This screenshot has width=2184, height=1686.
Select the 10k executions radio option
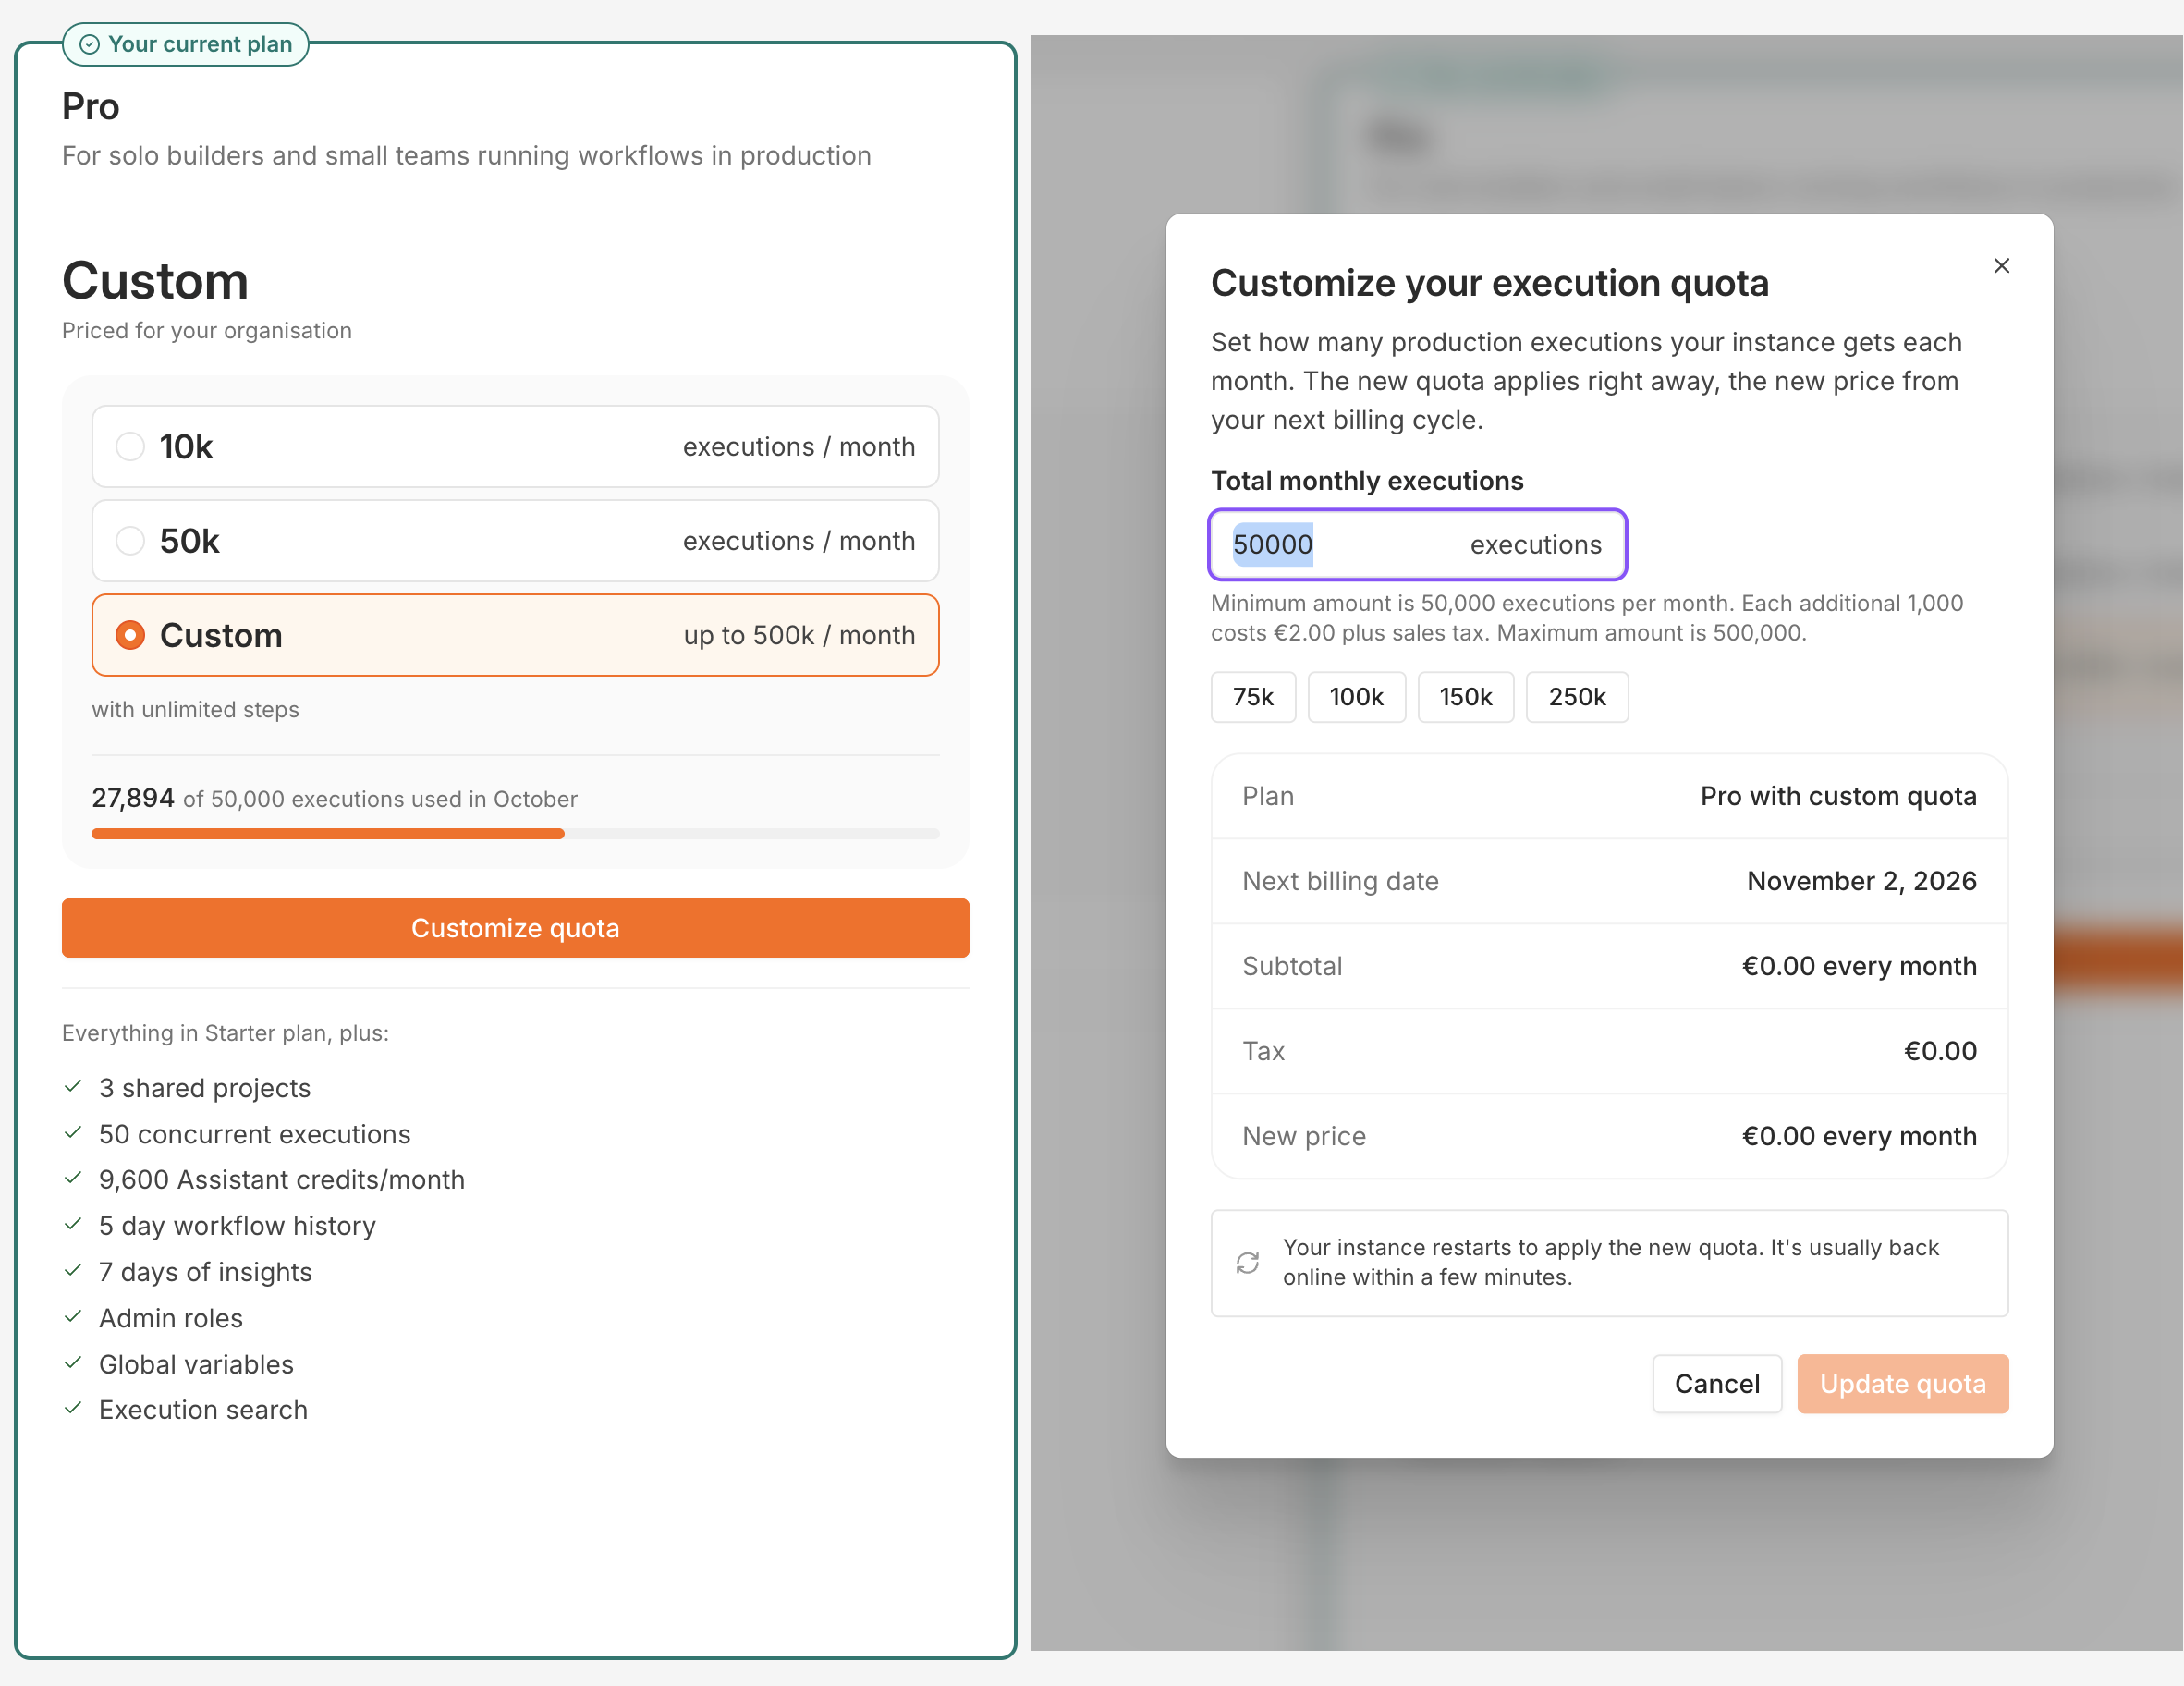click(x=515, y=446)
